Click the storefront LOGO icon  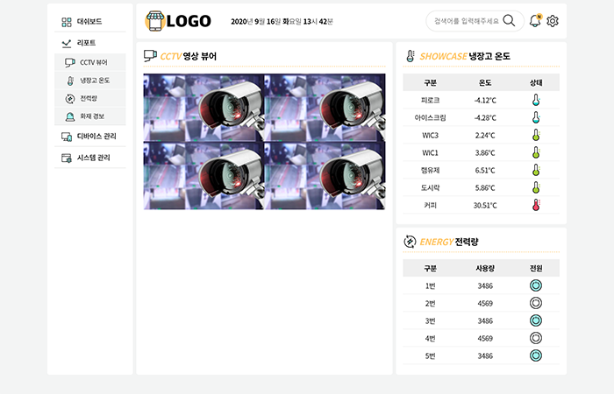(x=154, y=21)
